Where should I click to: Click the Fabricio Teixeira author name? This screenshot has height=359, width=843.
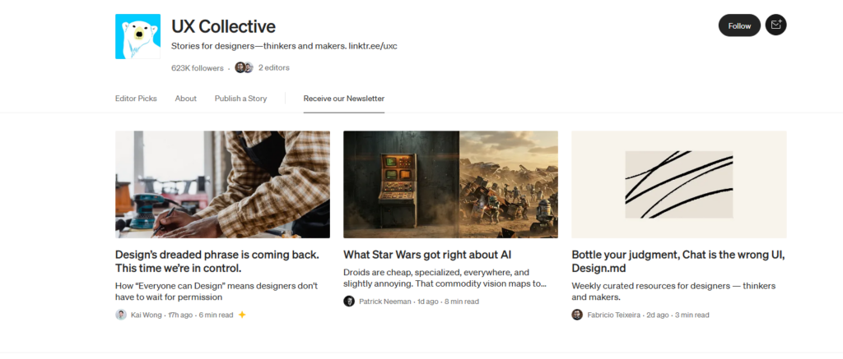(613, 315)
